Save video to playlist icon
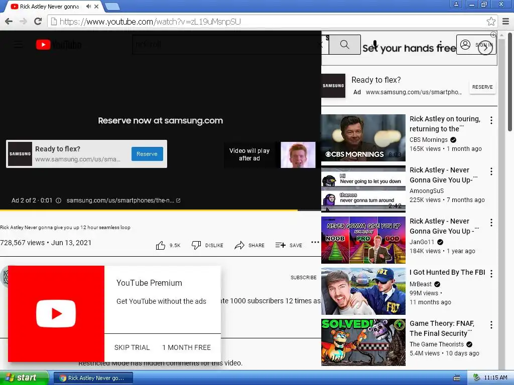514x385 pixels. [x=280, y=245]
